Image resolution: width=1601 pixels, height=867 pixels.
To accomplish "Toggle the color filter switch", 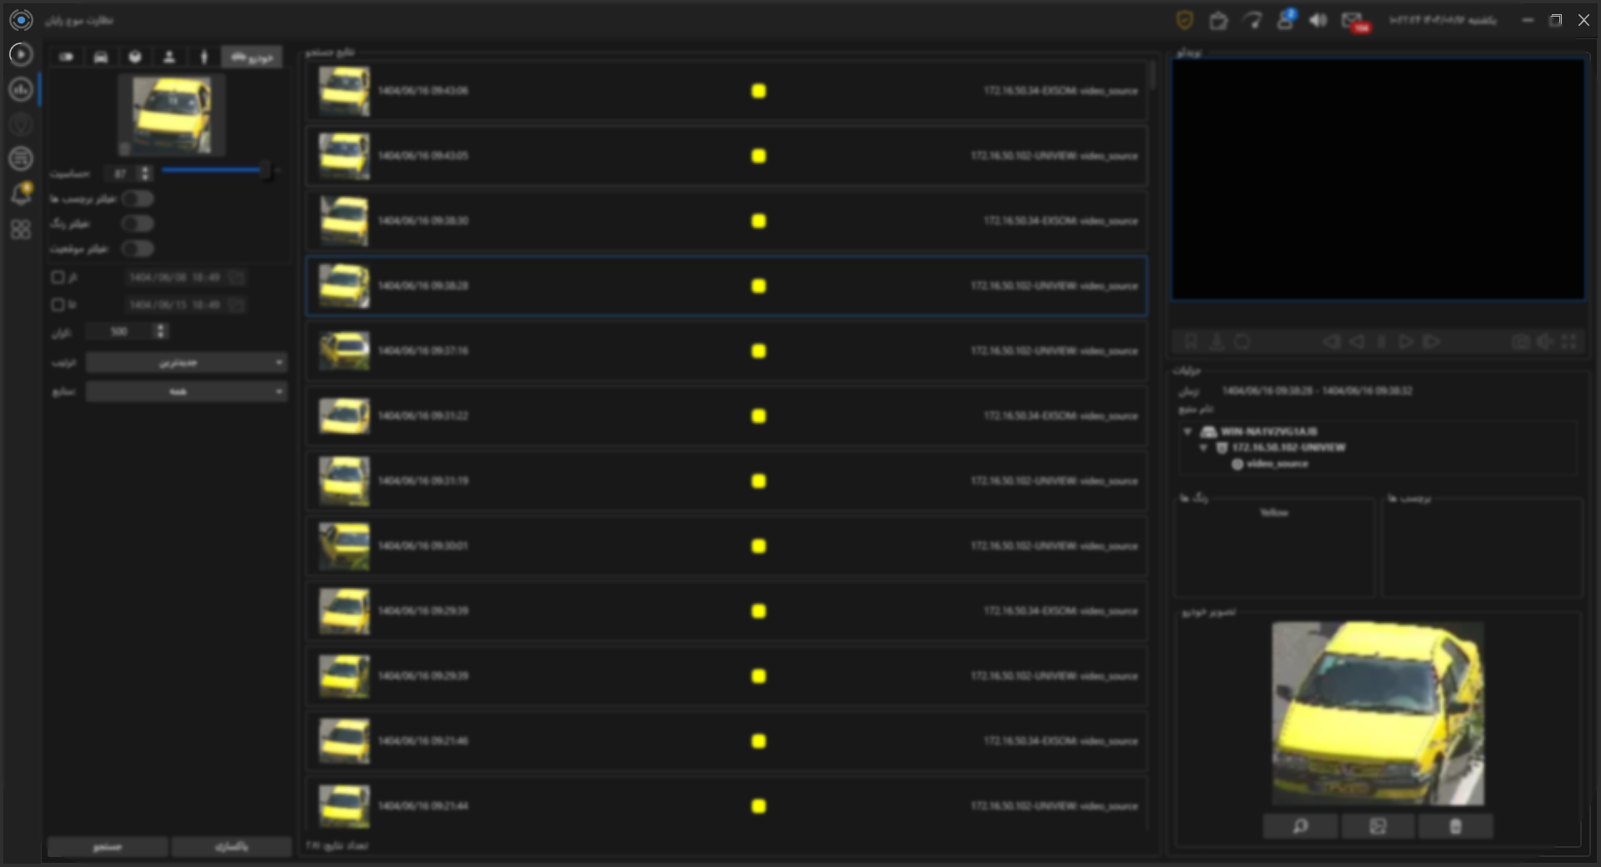I will pyautogui.click(x=138, y=223).
